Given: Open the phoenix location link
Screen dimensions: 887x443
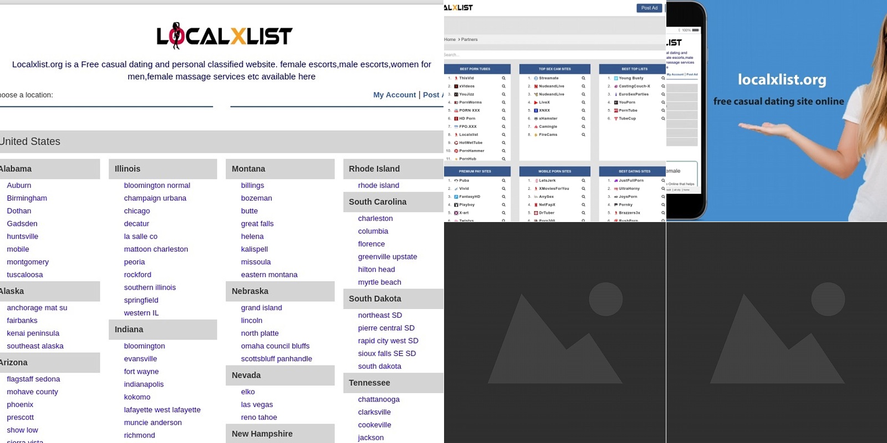Looking at the screenshot, I should (x=20, y=405).
